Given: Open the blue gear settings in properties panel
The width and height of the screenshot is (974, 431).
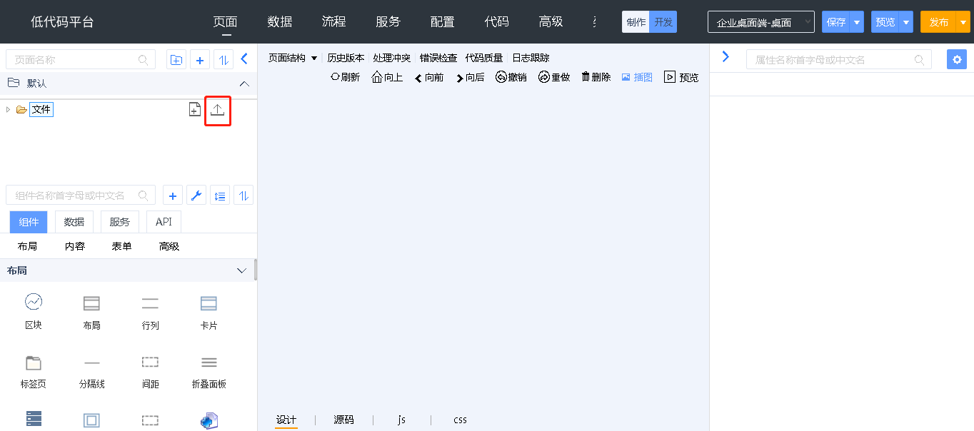Looking at the screenshot, I should click(x=956, y=60).
